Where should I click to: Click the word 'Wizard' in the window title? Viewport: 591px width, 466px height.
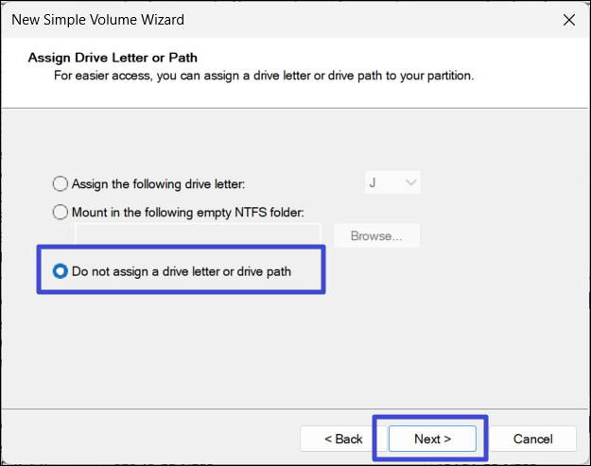160,19
